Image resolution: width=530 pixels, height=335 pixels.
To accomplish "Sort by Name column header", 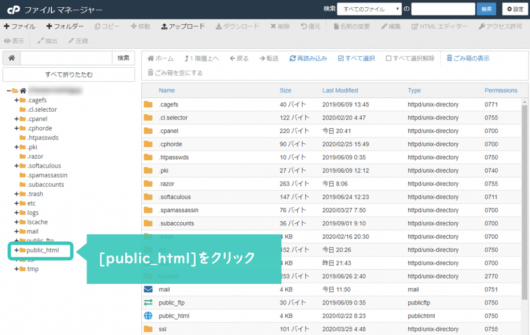I will (167, 90).
